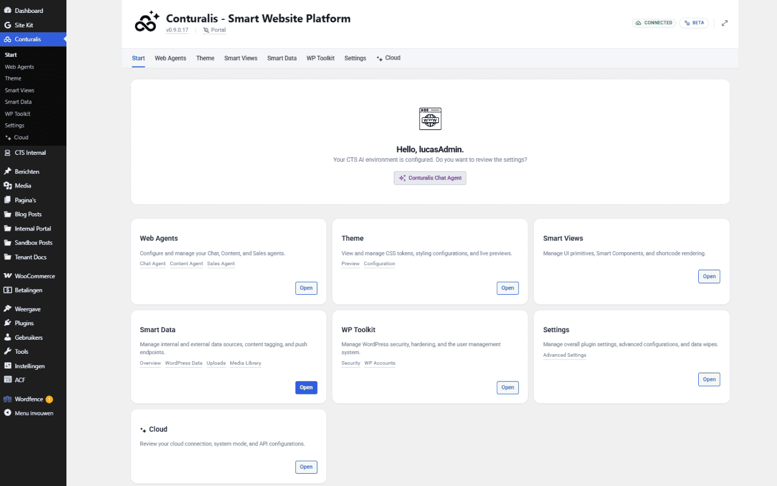Click Open on the Smart Views card
This screenshot has width=777, height=486.
[x=709, y=276]
